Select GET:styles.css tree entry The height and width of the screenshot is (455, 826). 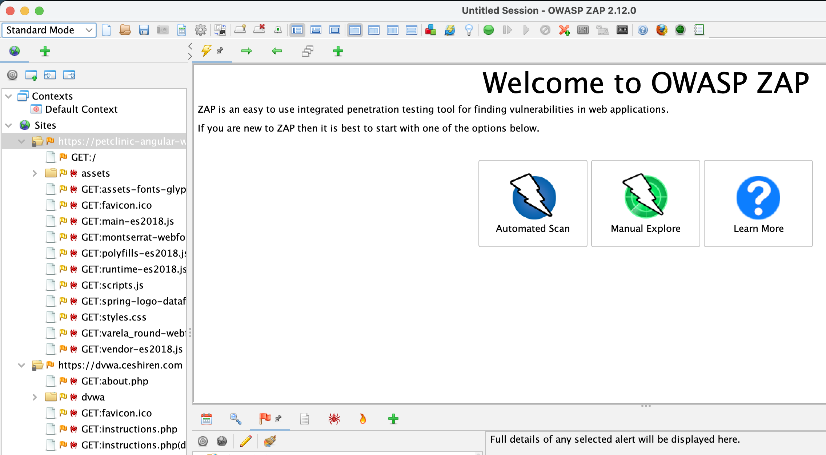(114, 317)
